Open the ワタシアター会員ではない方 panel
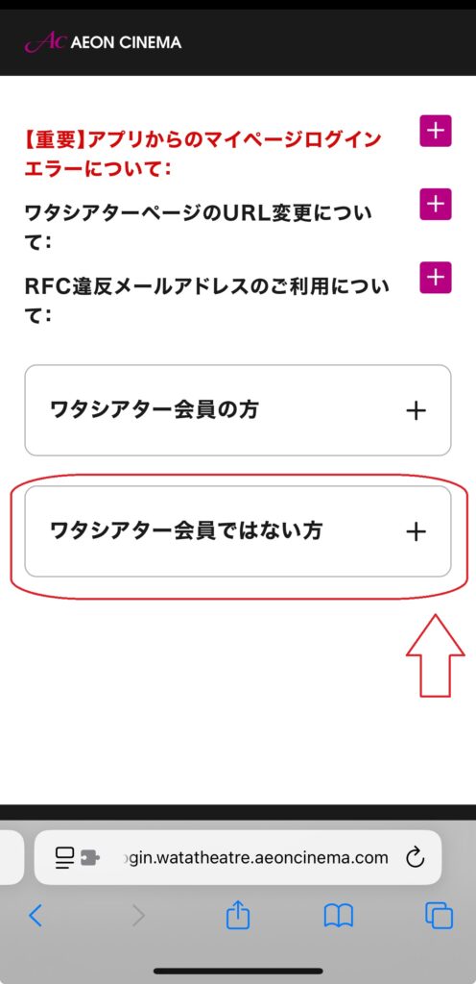The width and height of the screenshot is (476, 984). [x=237, y=530]
